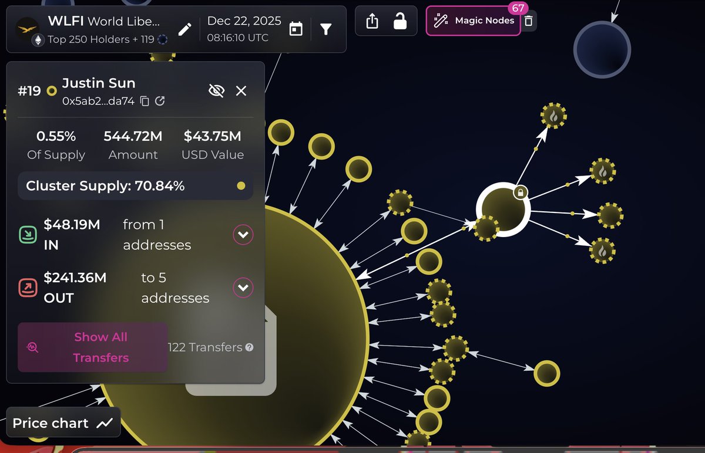Click the Cluster Supply yellow dot
Image resolution: width=705 pixels, height=453 pixels.
click(x=241, y=186)
